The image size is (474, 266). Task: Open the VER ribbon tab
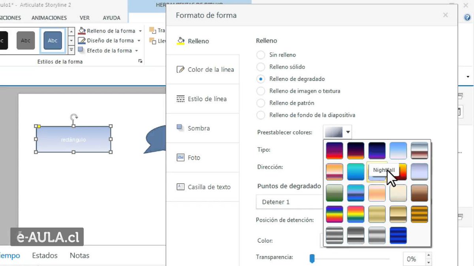85,18
